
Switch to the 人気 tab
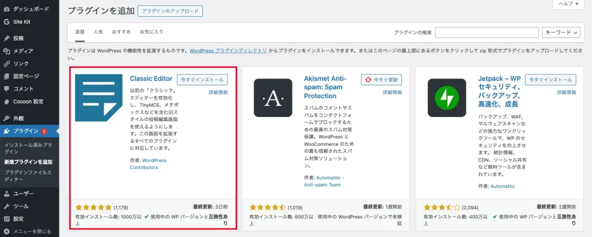(98, 32)
